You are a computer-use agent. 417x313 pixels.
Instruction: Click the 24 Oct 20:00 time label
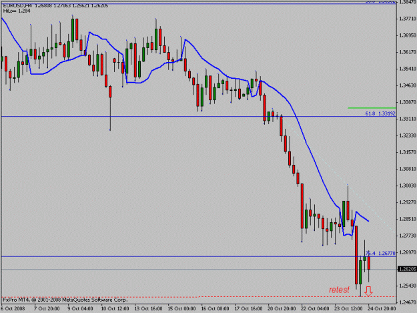pyautogui.click(x=382, y=309)
